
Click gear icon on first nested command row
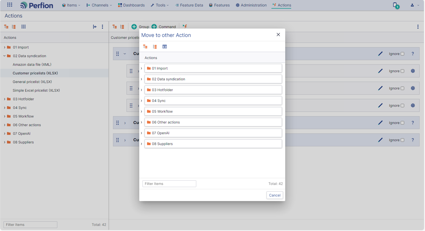[x=413, y=71]
